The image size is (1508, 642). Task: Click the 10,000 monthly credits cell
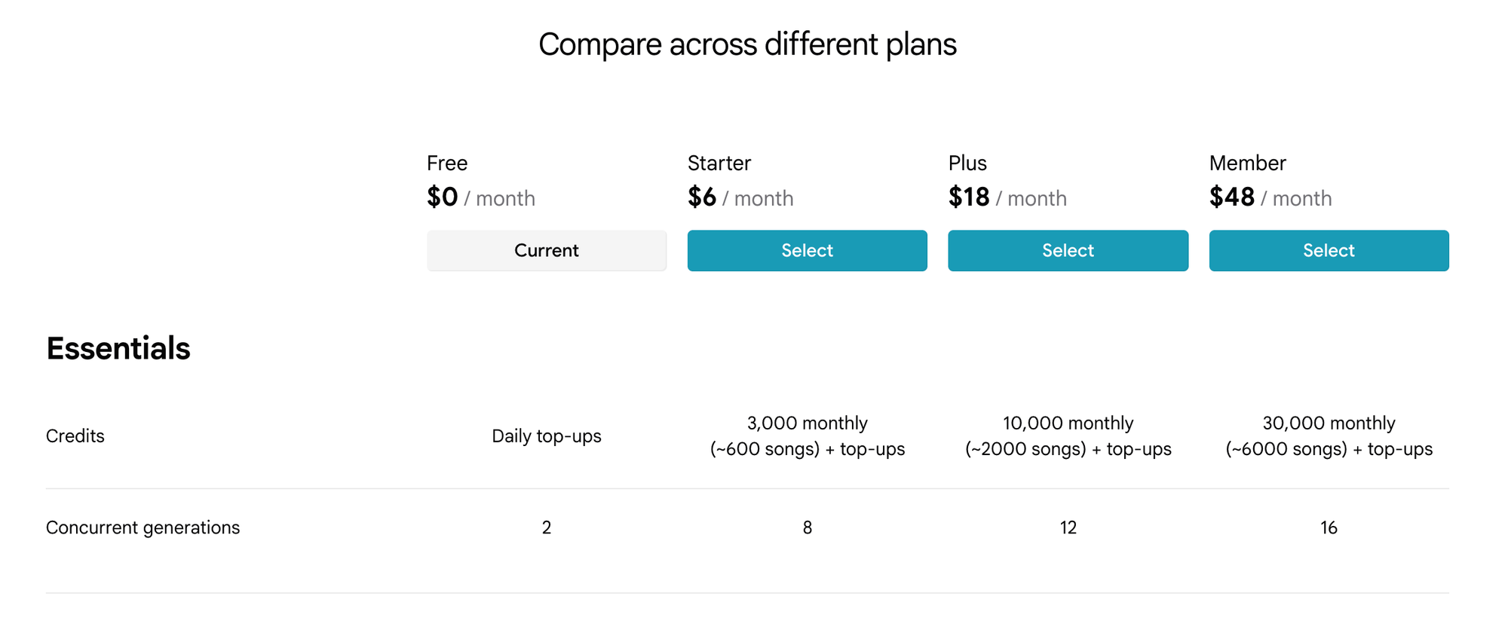click(x=1068, y=436)
